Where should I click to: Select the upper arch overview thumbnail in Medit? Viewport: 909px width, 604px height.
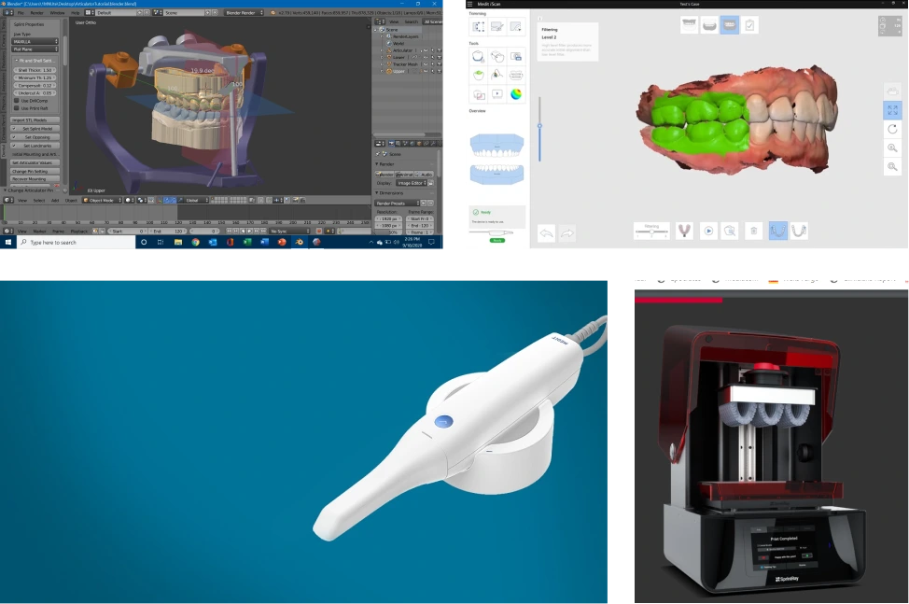click(496, 146)
